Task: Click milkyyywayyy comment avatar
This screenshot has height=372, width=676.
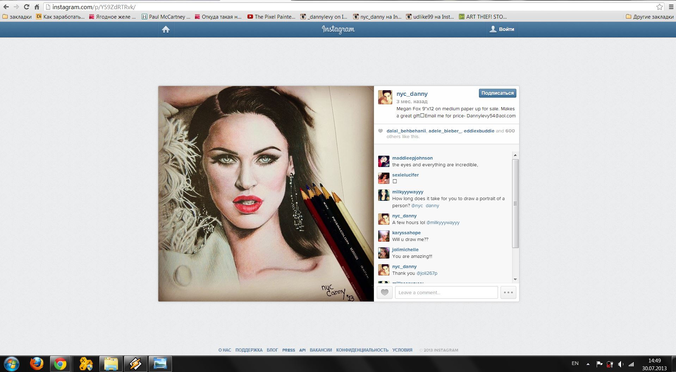Action: 384,195
